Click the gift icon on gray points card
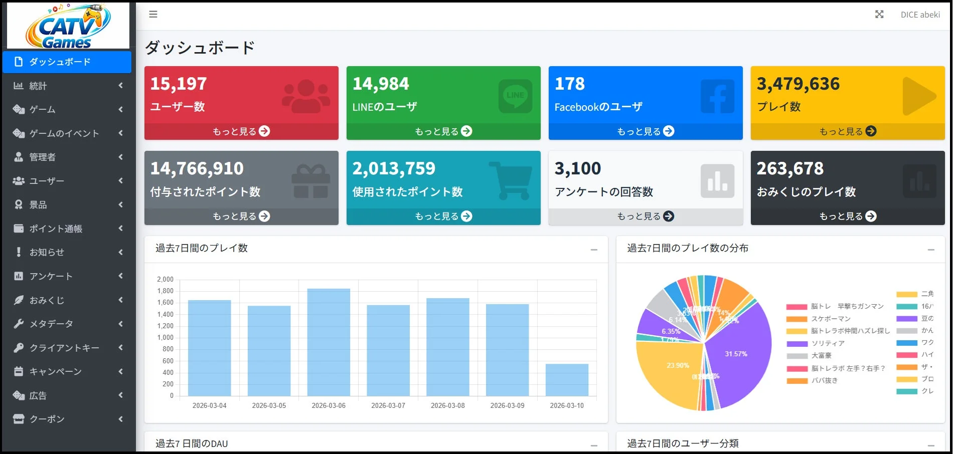The image size is (953, 454). pos(310,181)
